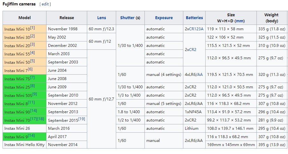Click the Instax Mini 26 model cell
288x154 pixels.
(25, 128)
